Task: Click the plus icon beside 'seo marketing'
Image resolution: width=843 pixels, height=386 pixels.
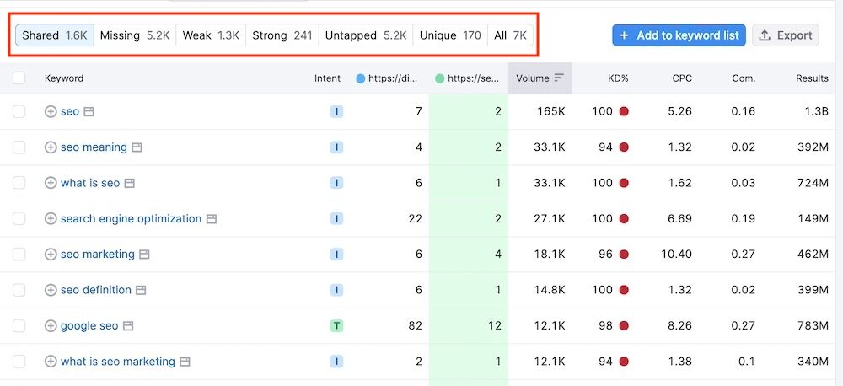Action: pos(51,255)
